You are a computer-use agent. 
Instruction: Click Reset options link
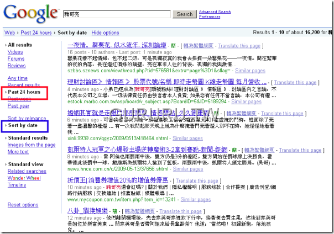23,205
